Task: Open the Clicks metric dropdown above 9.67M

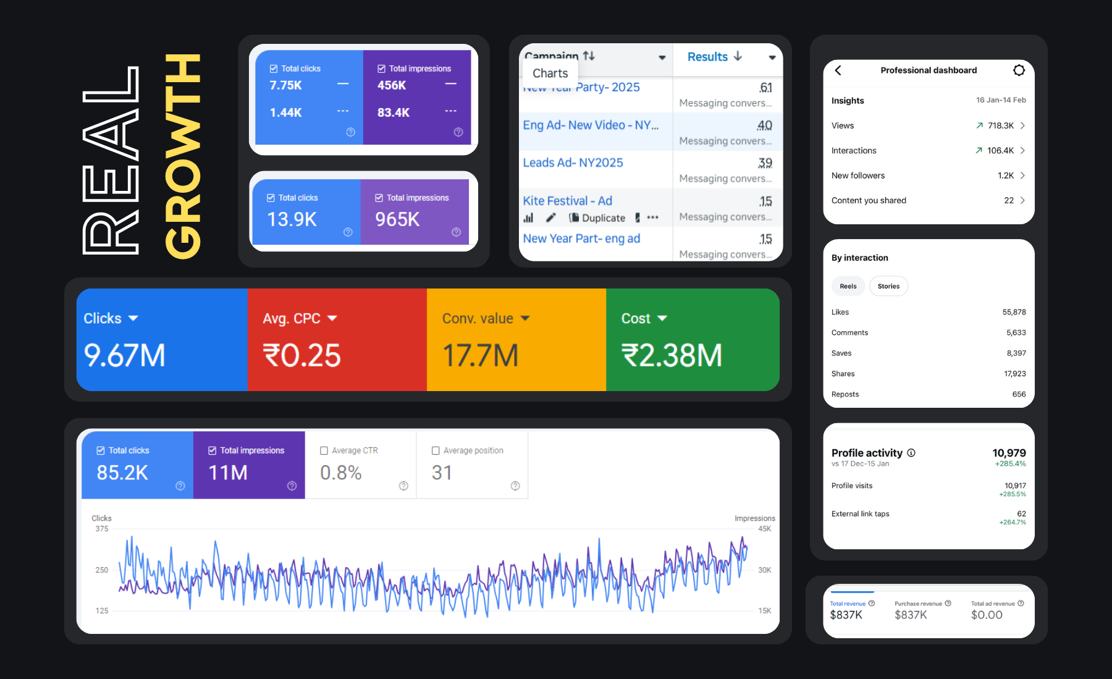Action: point(133,318)
